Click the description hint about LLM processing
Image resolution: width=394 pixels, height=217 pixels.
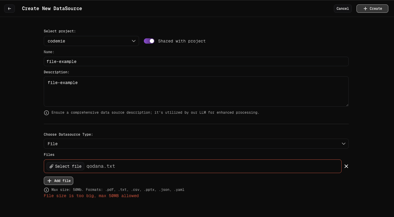(x=155, y=113)
